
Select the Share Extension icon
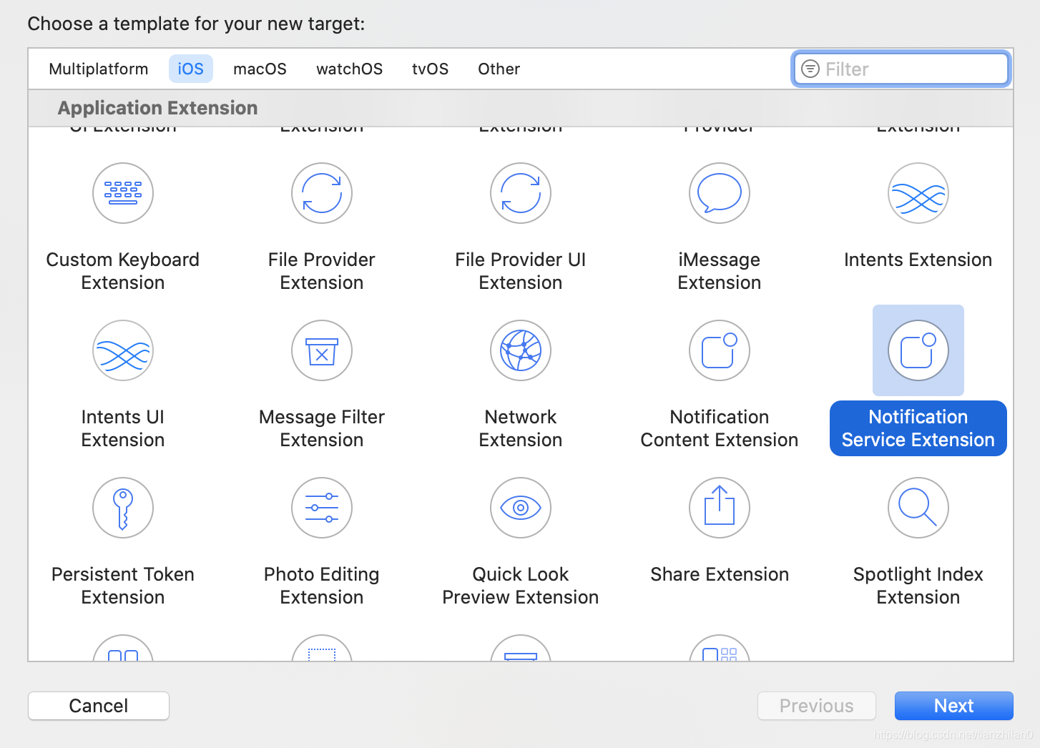tap(720, 508)
